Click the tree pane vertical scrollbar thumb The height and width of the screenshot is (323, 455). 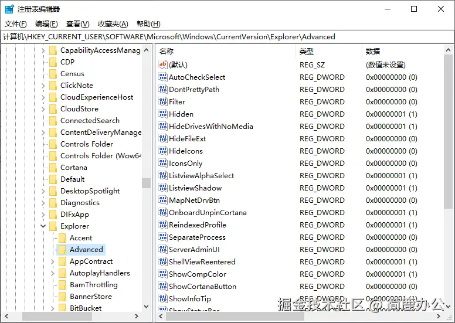coord(146,183)
